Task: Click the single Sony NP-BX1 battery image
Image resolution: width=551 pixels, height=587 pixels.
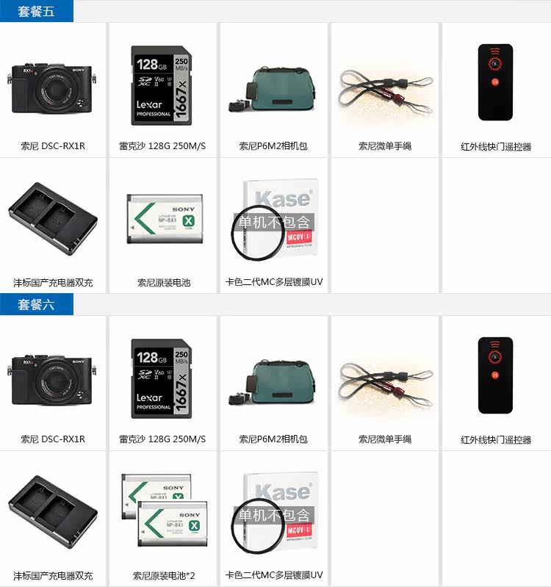Action: tap(165, 219)
